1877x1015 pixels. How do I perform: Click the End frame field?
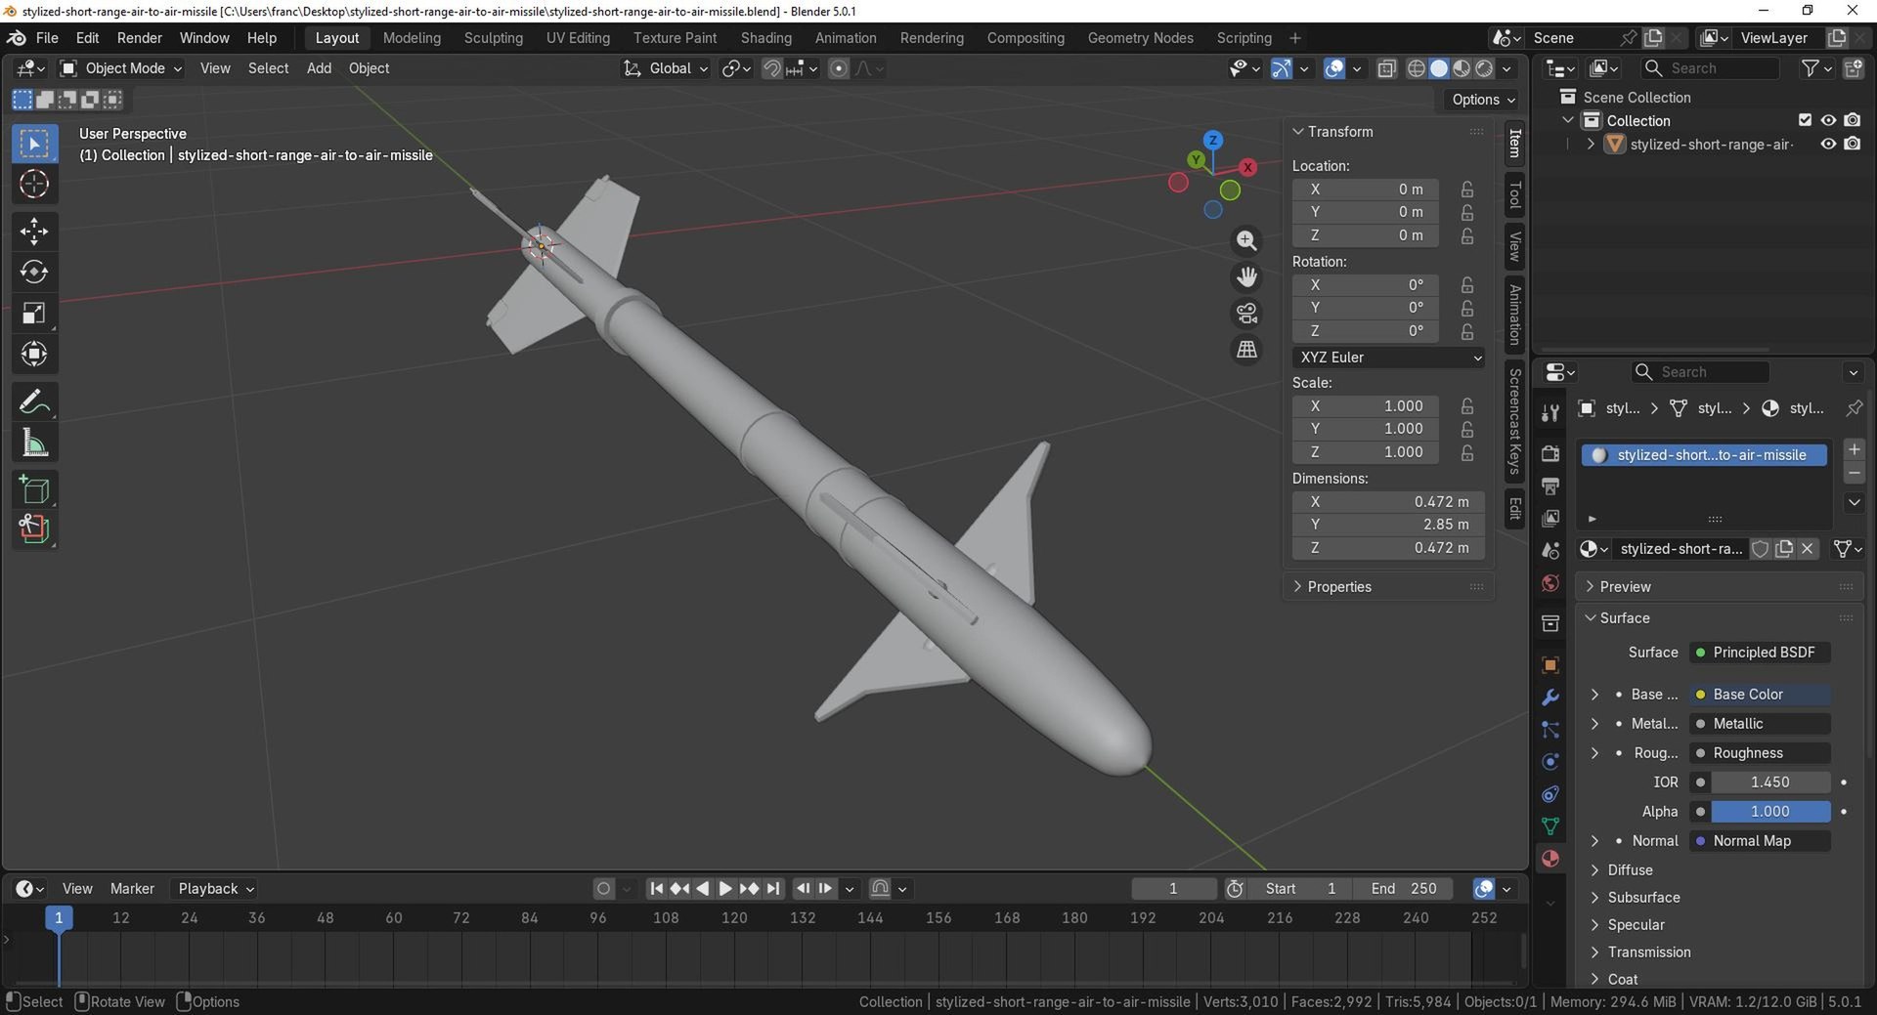click(1404, 889)
